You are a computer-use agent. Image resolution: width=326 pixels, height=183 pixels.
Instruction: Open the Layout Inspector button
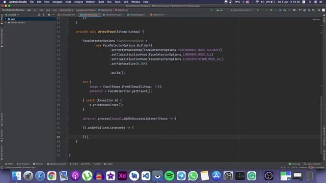tap(312, 164)
